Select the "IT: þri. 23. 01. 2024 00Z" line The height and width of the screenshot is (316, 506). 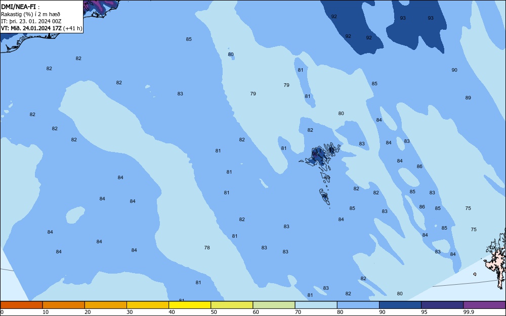point(31,21)
